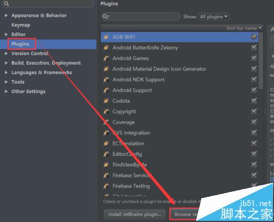Click the Android ButterKnife Zelezny plugin icon

106,48
